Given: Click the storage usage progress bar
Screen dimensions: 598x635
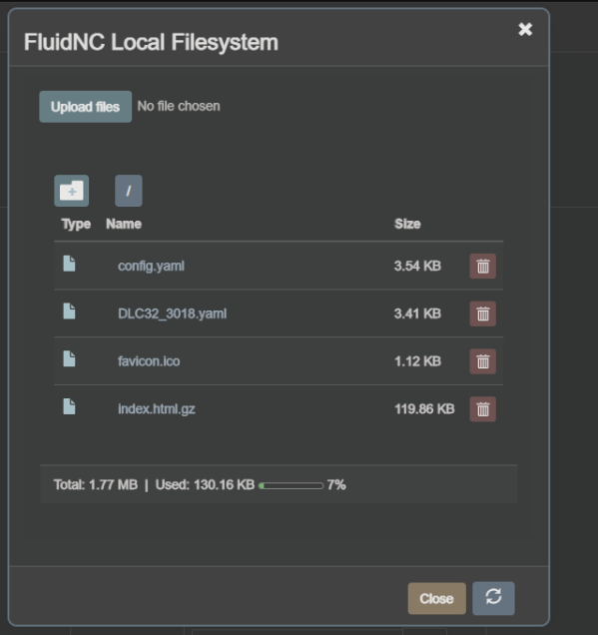Looking at the screenshot, I should click(291, 485).
